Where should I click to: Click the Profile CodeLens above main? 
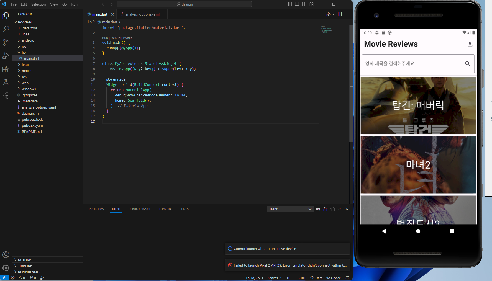tap(128, 38)
